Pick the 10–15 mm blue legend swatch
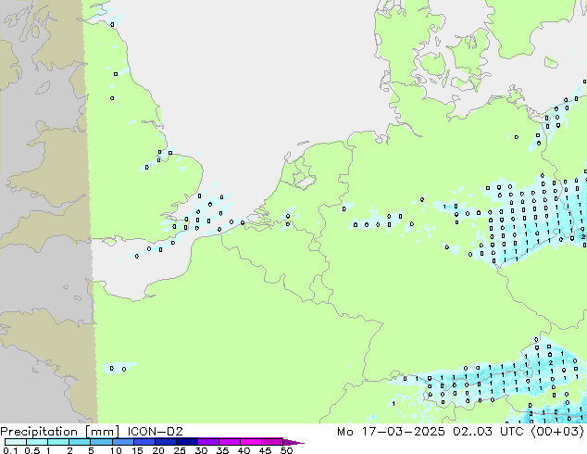This screenshot has height=454, width=587. (122, 442)
